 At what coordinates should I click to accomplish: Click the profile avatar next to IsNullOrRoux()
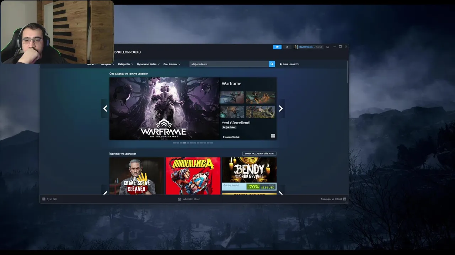point(295,47)
